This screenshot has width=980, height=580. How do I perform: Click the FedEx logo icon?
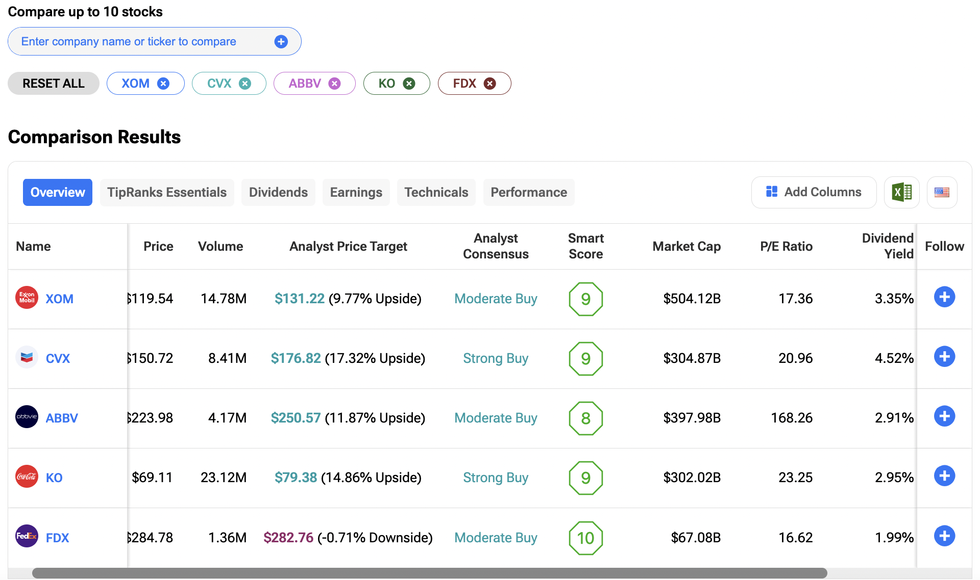27,536
